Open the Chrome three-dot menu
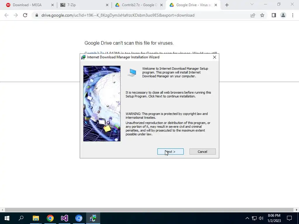 [293, 15]
